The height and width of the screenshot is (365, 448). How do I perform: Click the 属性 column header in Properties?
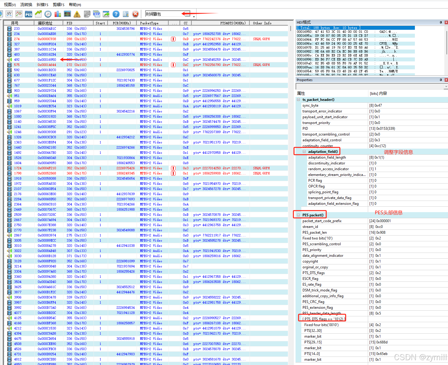tap(332, 93)
